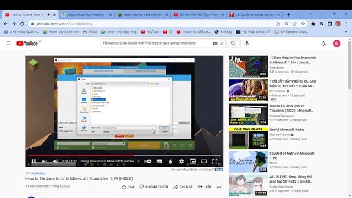Expand the tab search dropdown arrow
Screen dimensions: 352x198
click(310, 14)
